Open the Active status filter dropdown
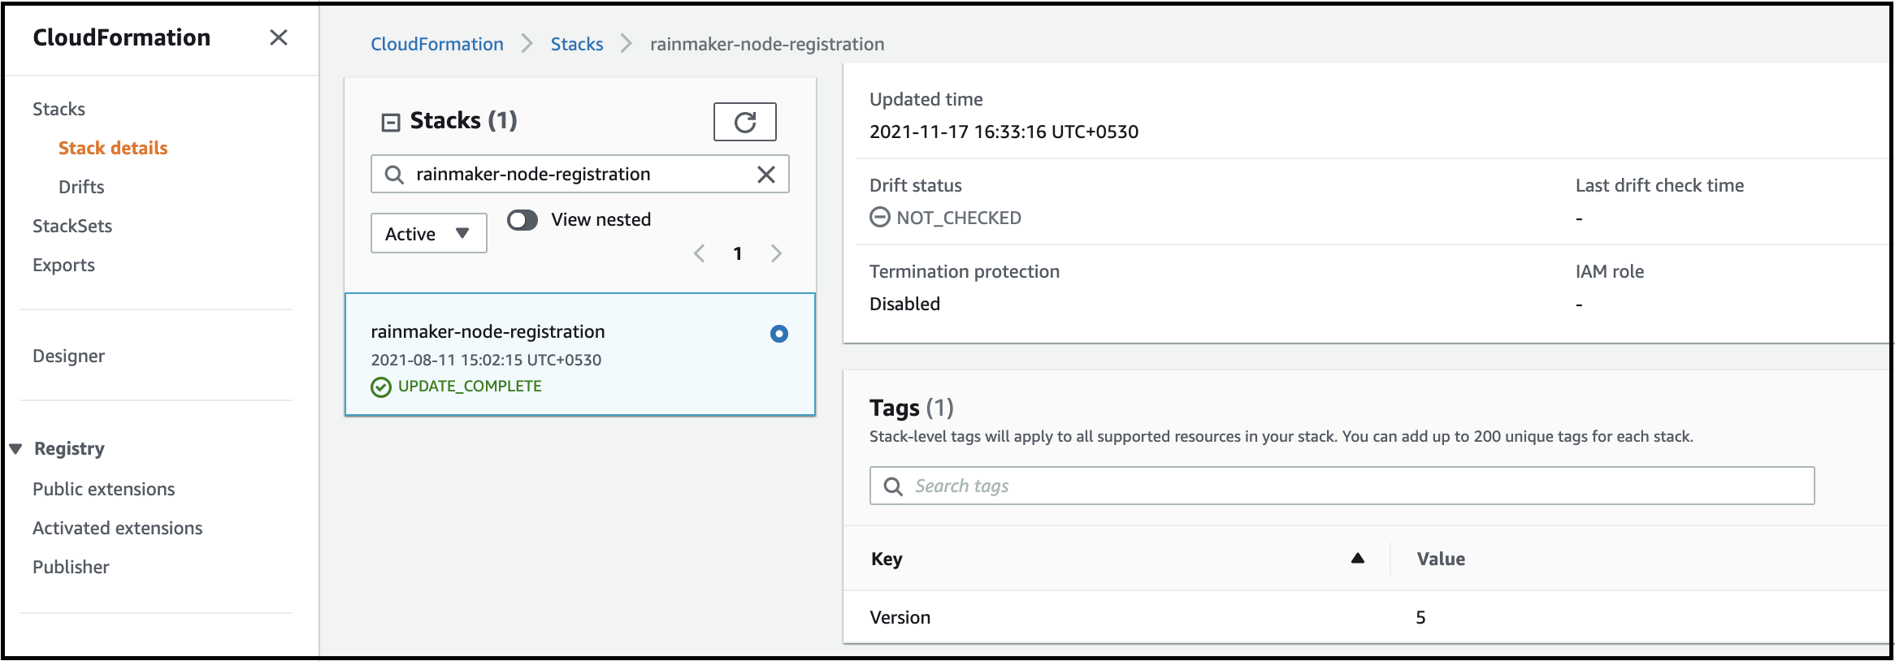1895x661 pixels. [x=428, y=233]
